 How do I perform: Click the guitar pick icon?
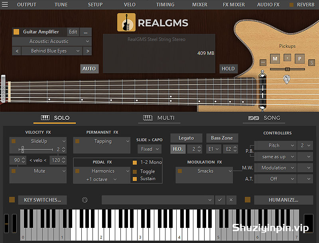[x=287, y=79]
